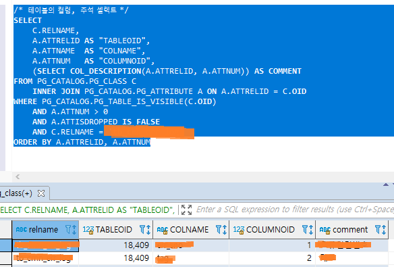Click the executed query text SELECT C.RELNAME
The image size is (394, 267).
87,210
